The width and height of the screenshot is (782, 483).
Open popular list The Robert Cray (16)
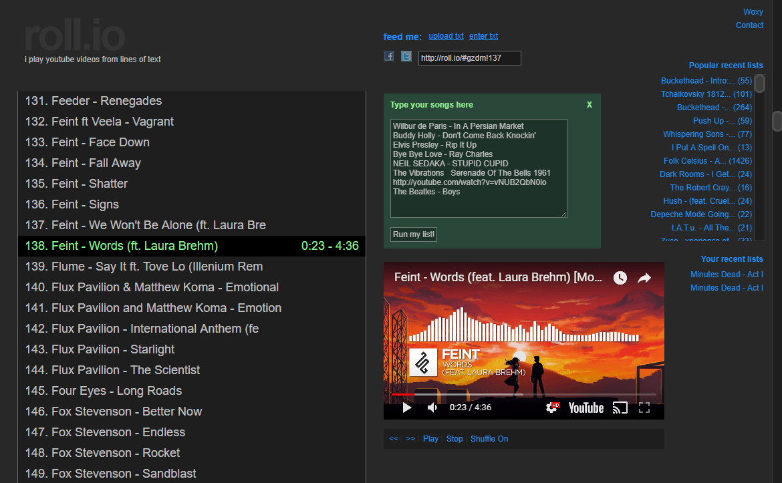pyautogui.click(x=710, y=188)
